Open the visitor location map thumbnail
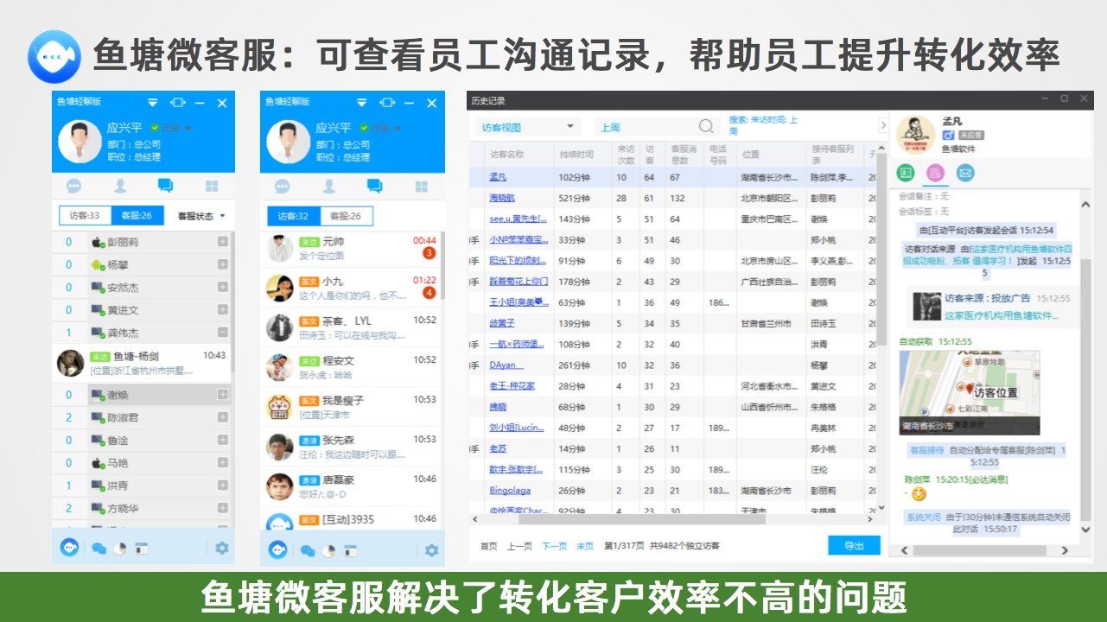Screen dimensions: 1107x622 [x=969, y=391]
